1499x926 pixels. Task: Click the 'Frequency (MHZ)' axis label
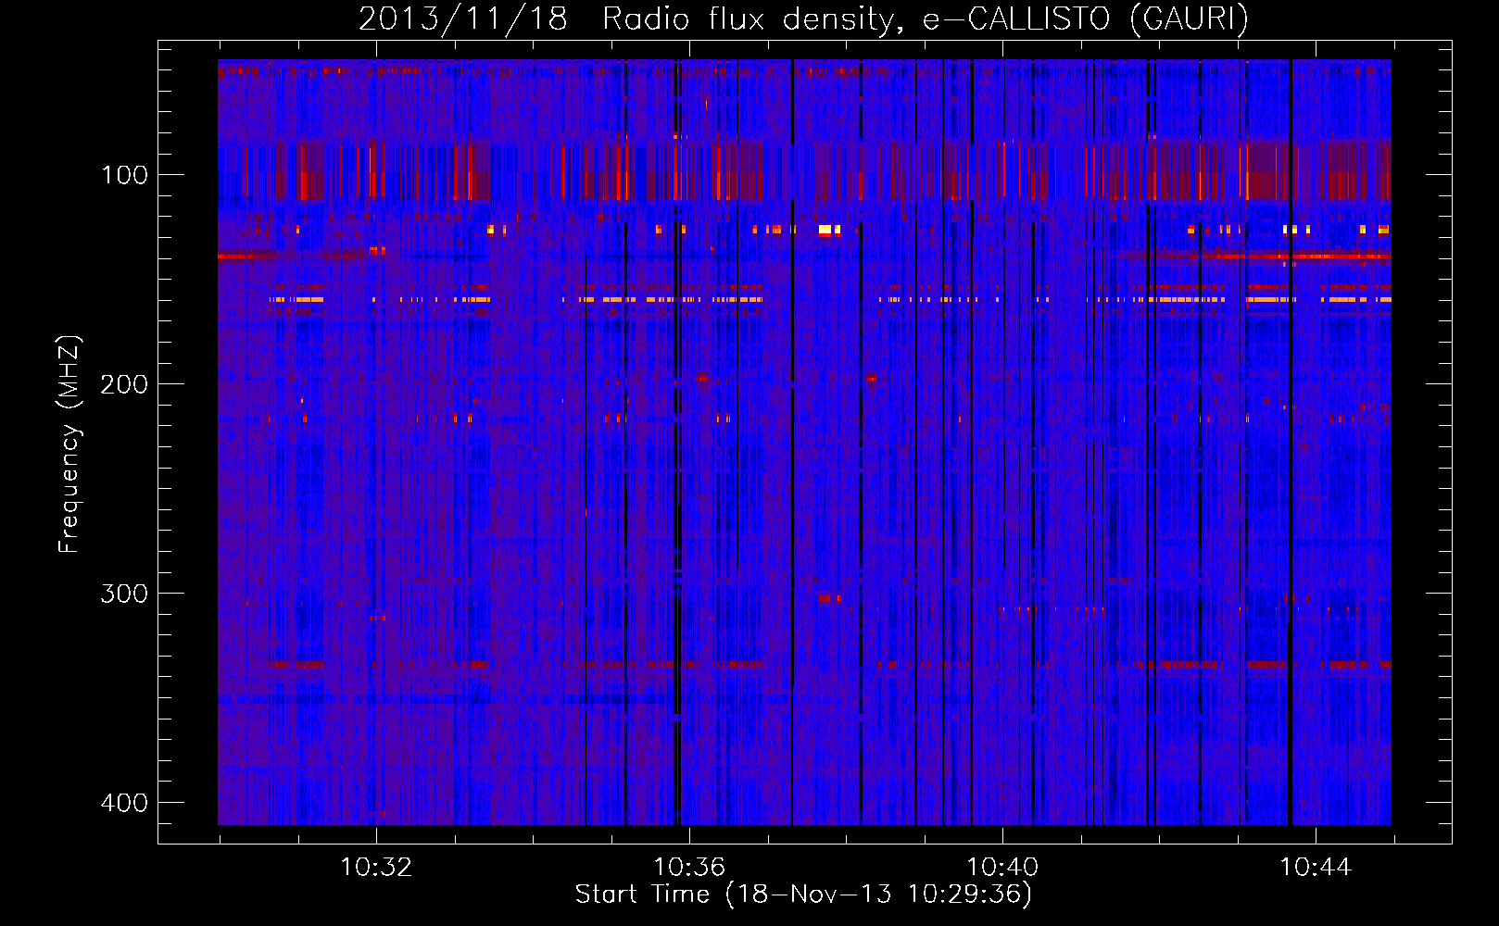[69, 444]
